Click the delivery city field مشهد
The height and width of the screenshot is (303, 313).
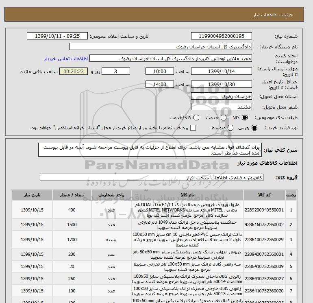click(x=222, y=107)
